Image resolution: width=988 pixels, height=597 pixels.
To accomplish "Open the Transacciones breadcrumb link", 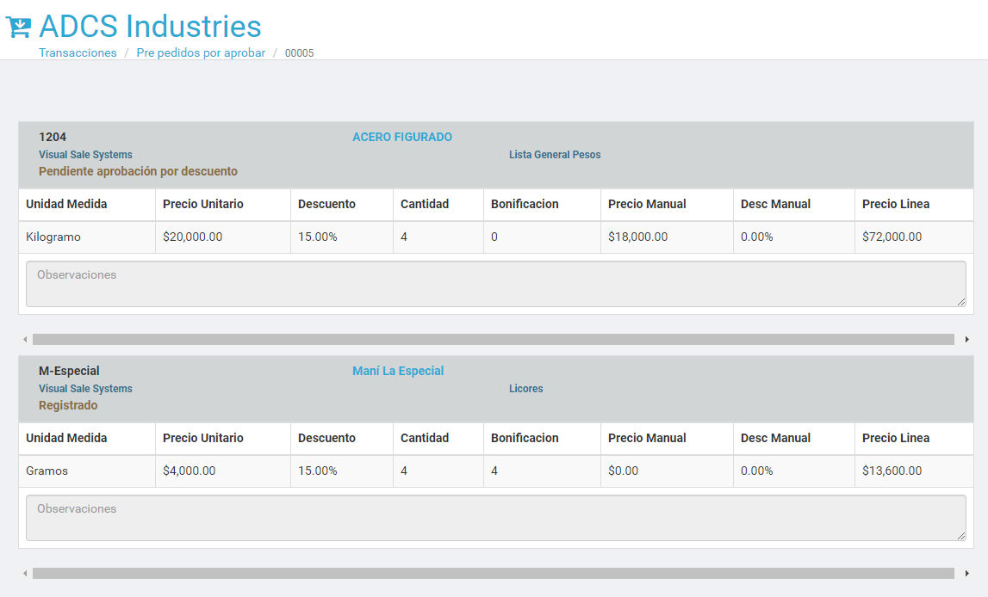I will [x=78, y=52].
